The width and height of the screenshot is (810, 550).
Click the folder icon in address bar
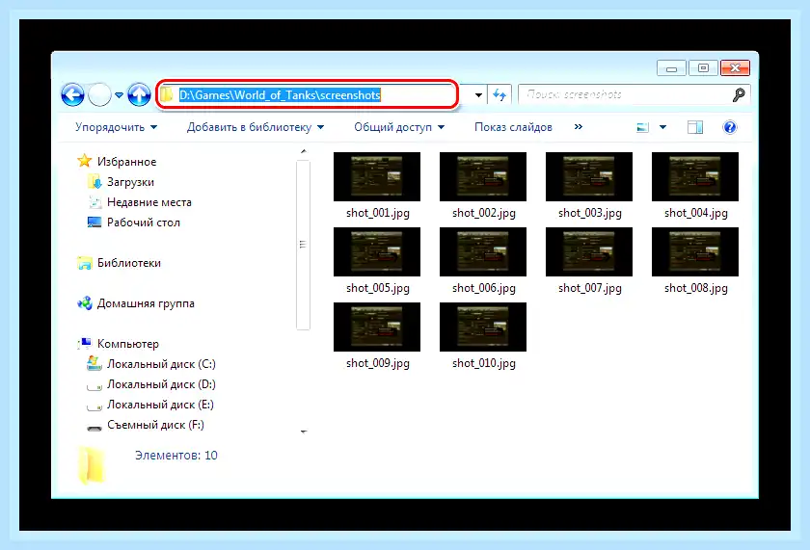tap(166, 94)
